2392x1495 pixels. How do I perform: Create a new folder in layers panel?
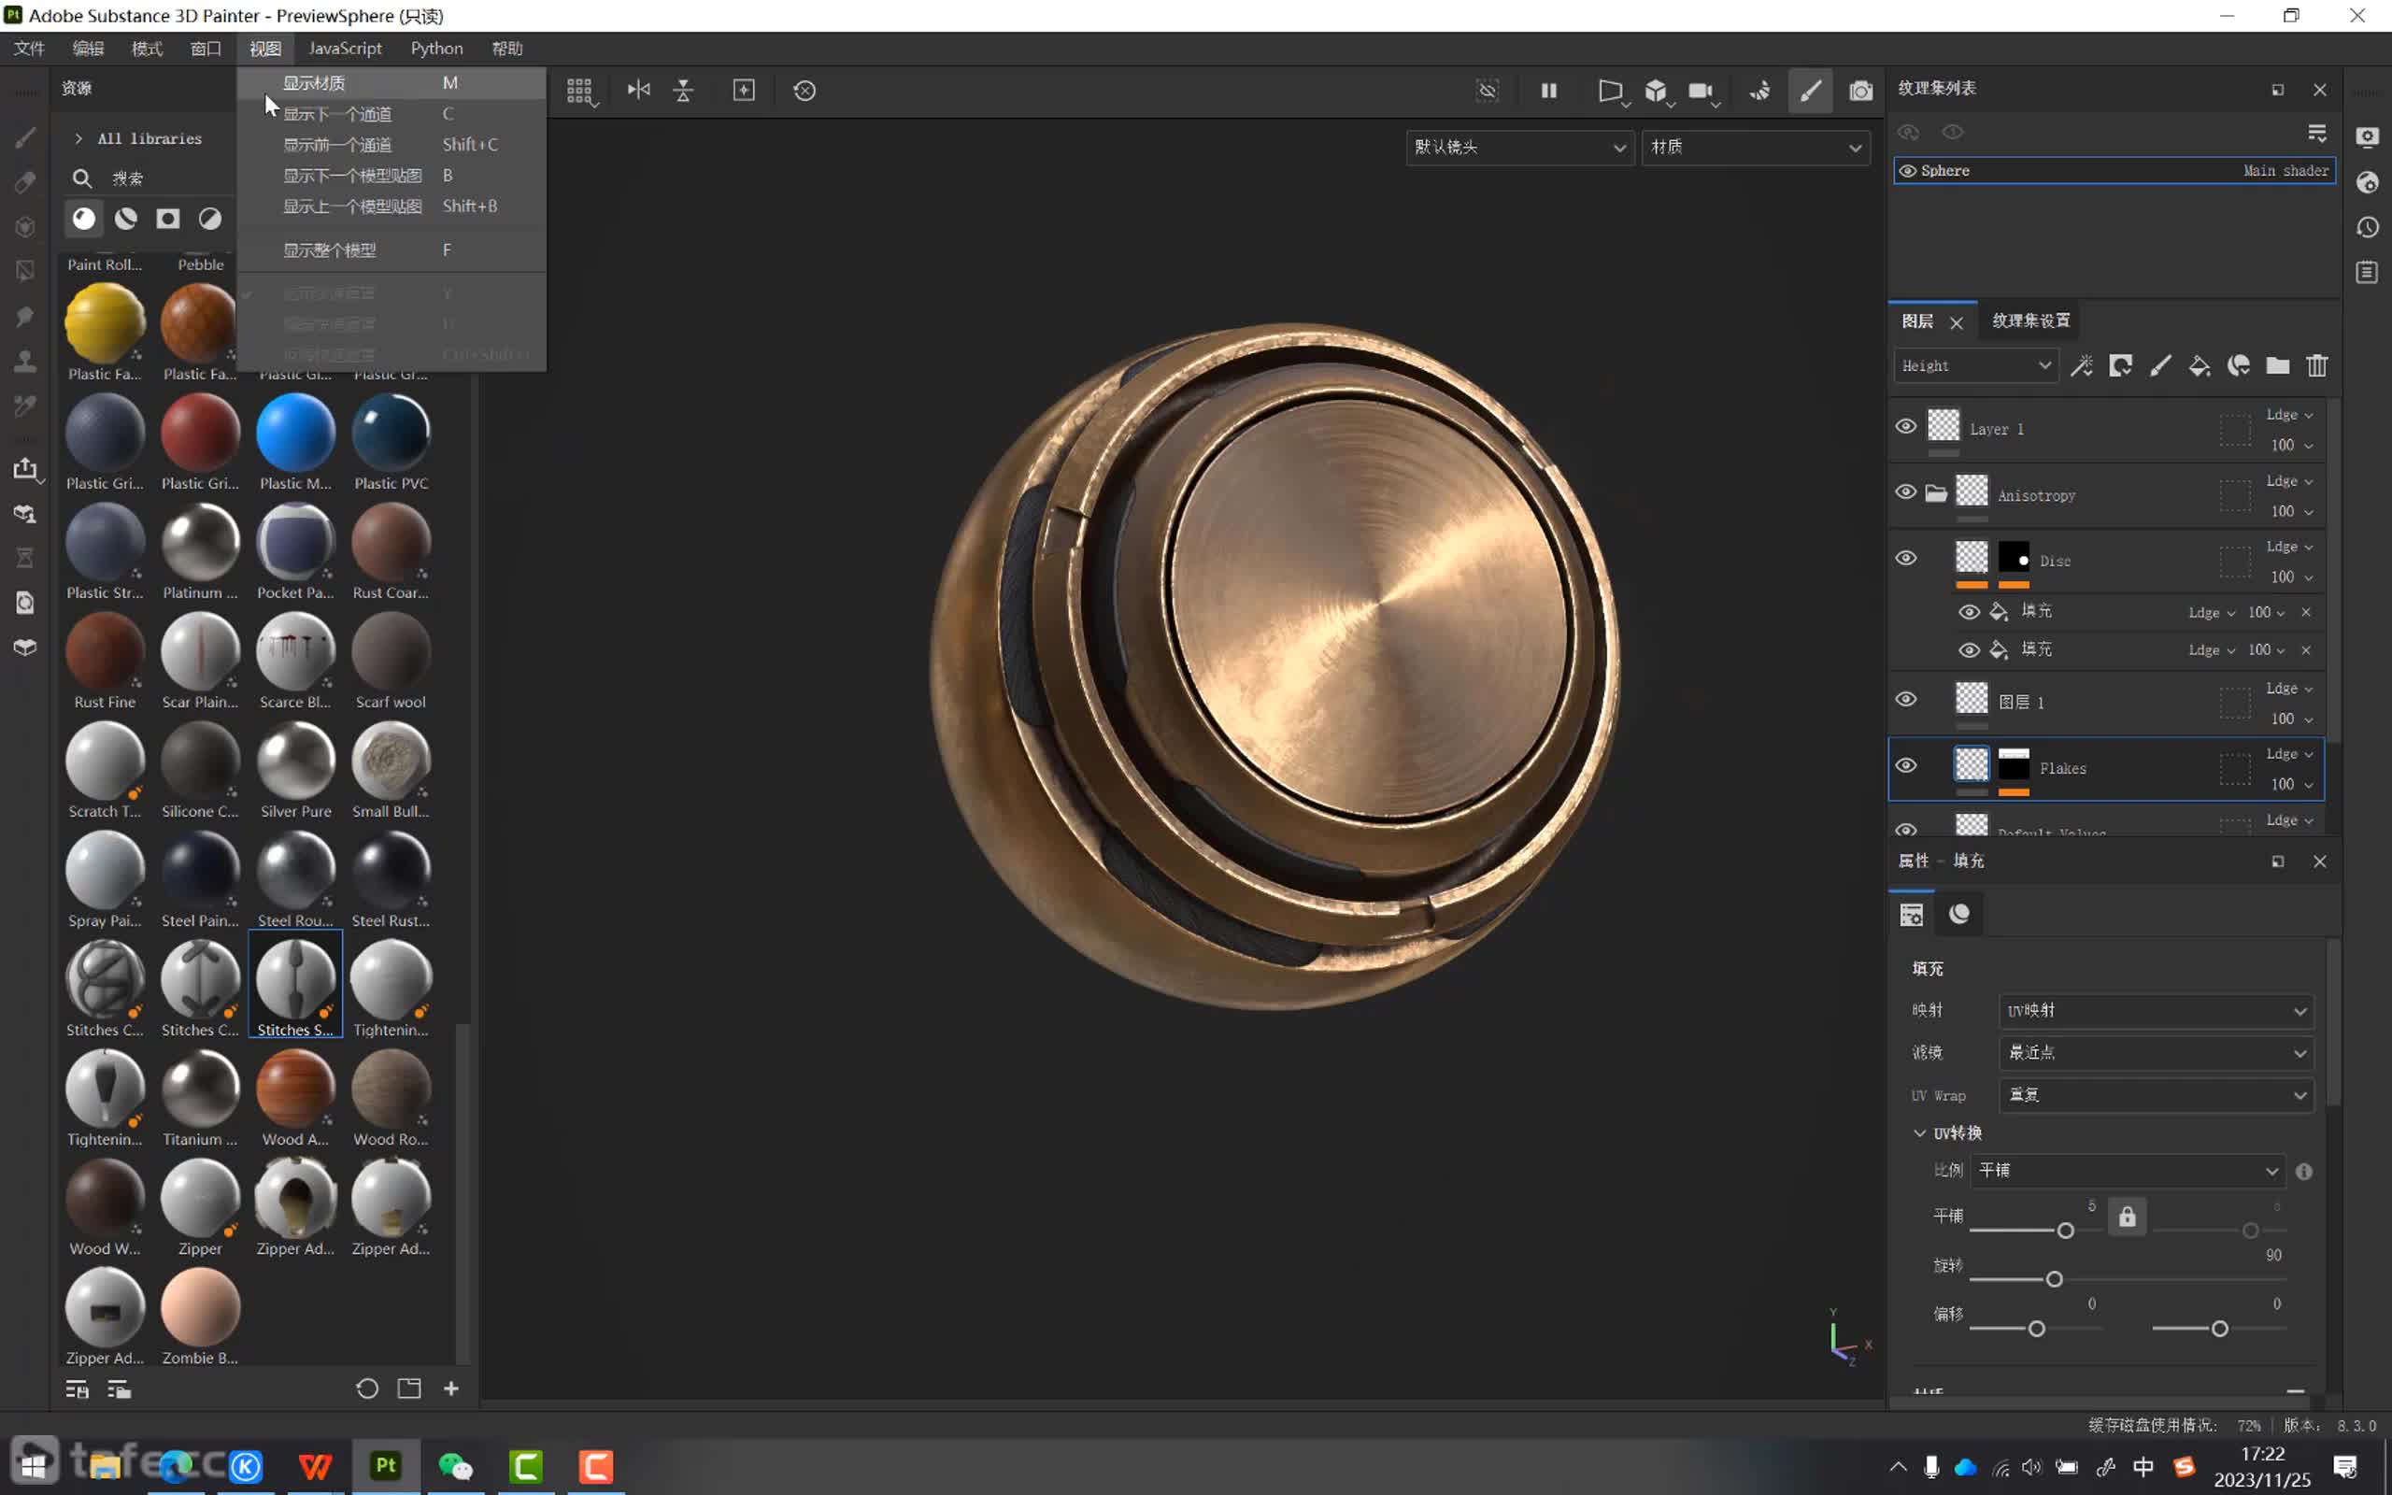coord(2277,366)
